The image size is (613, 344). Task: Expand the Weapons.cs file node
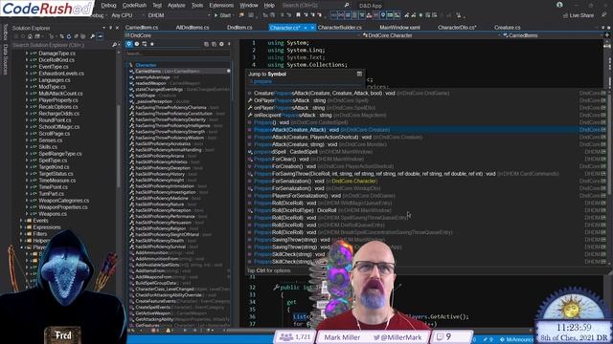27,214
